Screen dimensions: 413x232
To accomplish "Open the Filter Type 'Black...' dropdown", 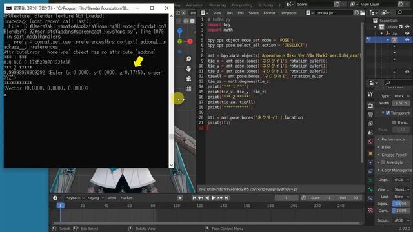I will coord(401,96).
